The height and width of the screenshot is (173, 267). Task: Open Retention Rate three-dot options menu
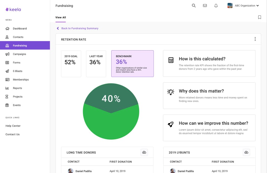255,39
